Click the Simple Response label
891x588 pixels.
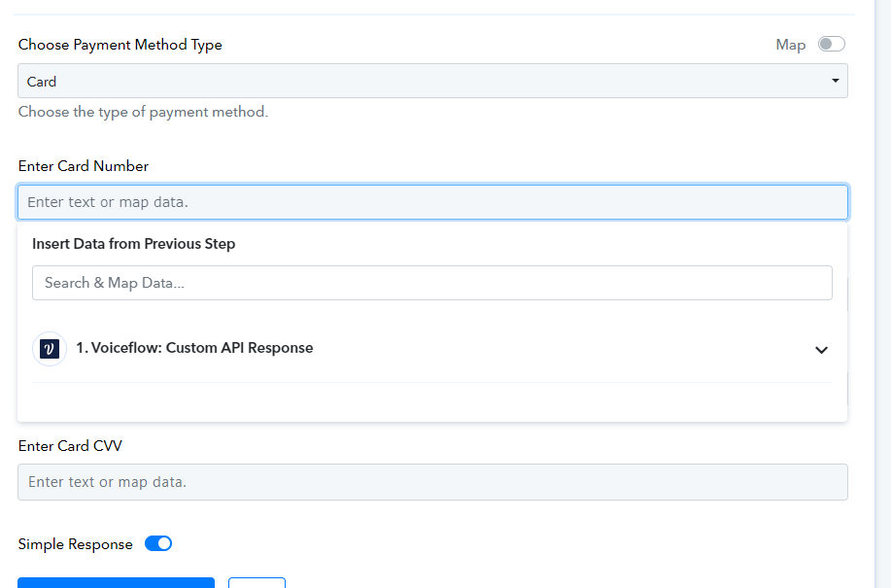click(75, 544)
